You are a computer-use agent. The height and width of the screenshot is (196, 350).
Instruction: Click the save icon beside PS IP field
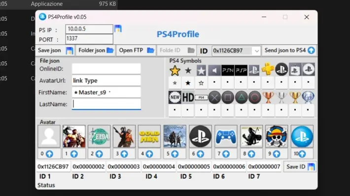click(118, 28)
